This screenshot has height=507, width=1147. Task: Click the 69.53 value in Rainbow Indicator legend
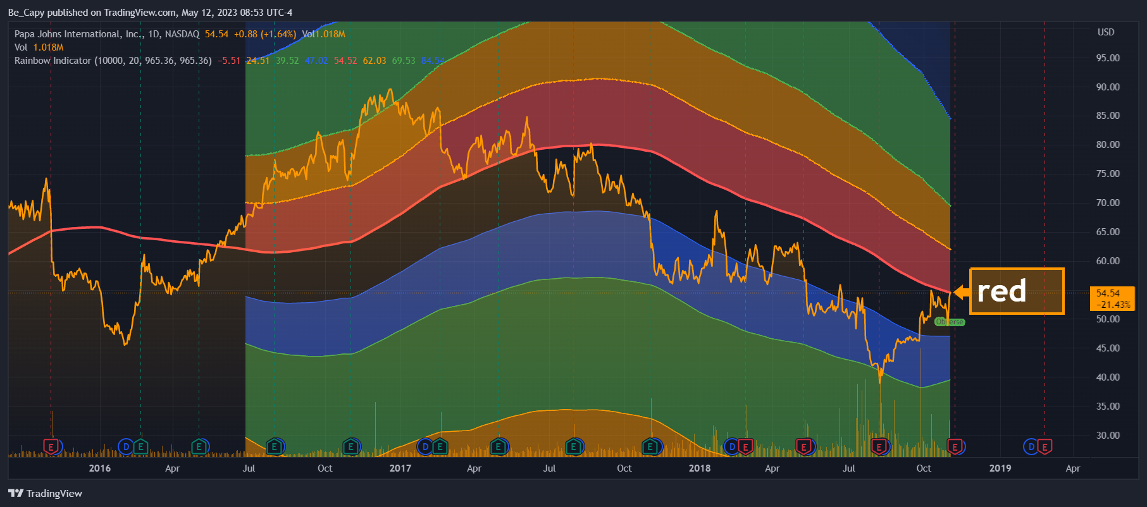tap(404, 61)
